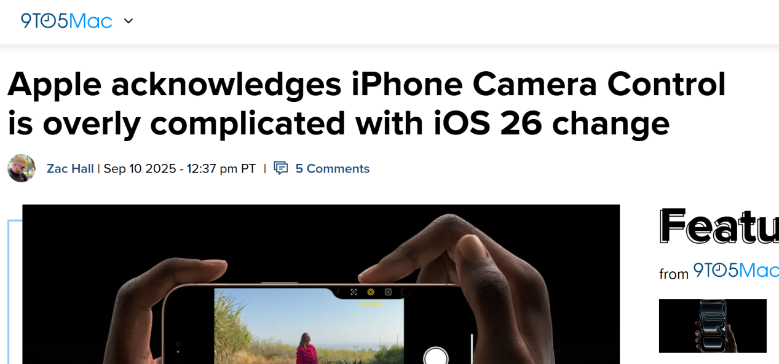Click the Featured heading in the sidebar
779x364 pixels.
(719, 226)
